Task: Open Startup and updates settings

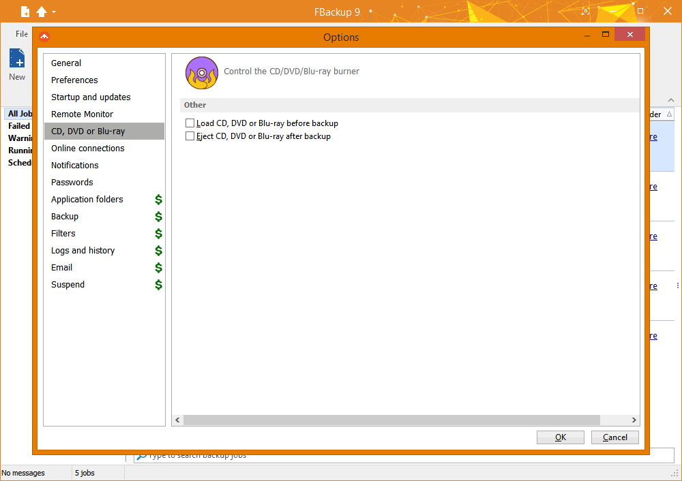Action: [104, 97]
